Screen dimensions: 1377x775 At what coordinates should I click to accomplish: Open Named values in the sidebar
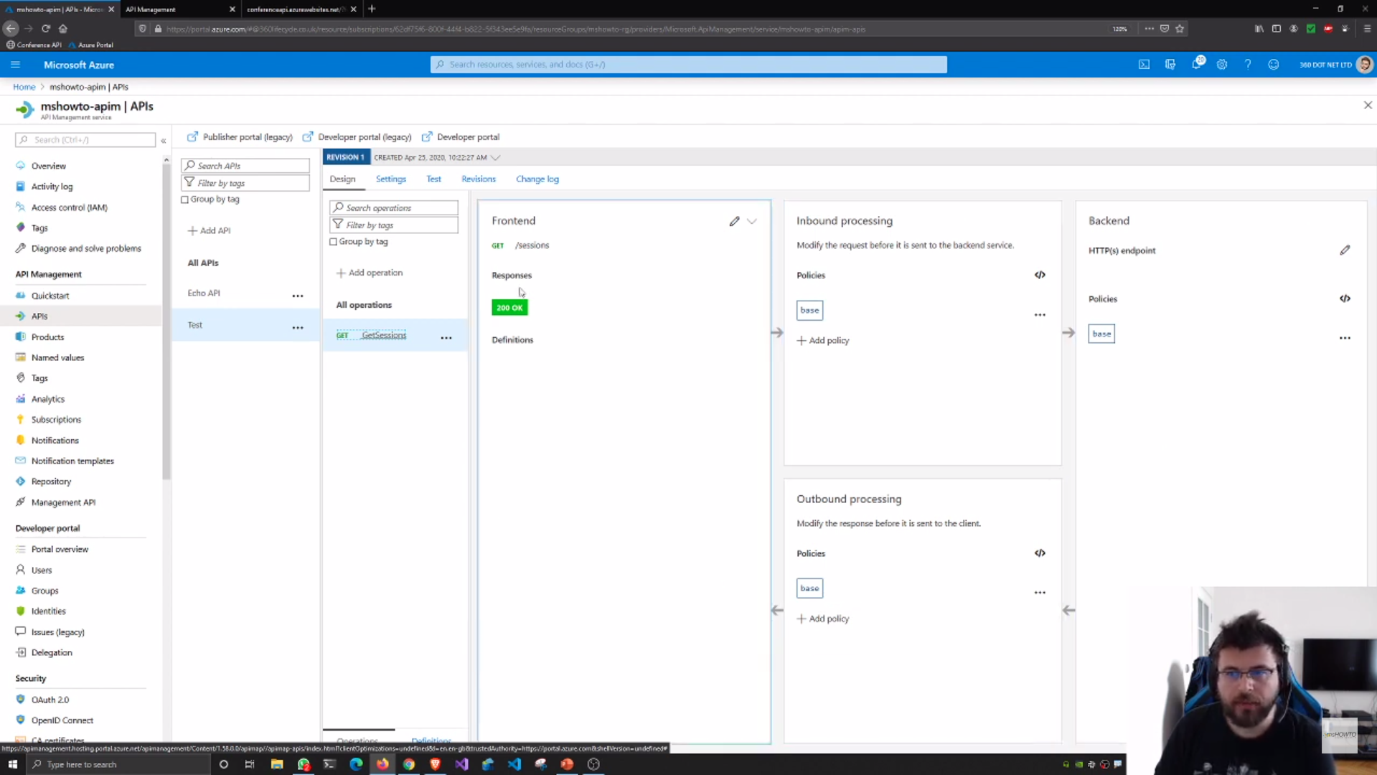pyautogui.click(x=57, y=357)
